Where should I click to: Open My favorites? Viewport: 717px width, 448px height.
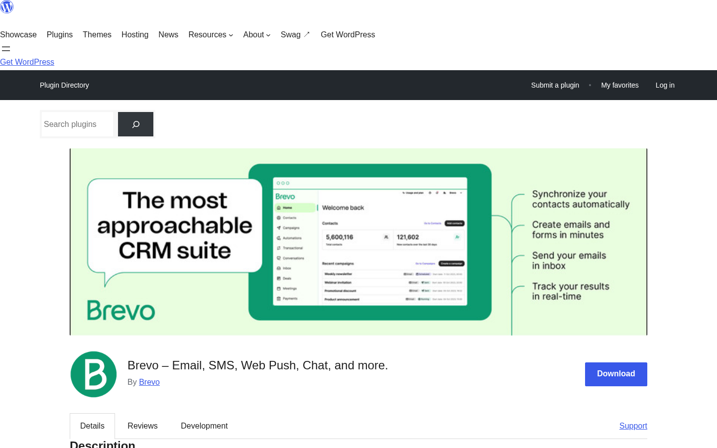620,85
